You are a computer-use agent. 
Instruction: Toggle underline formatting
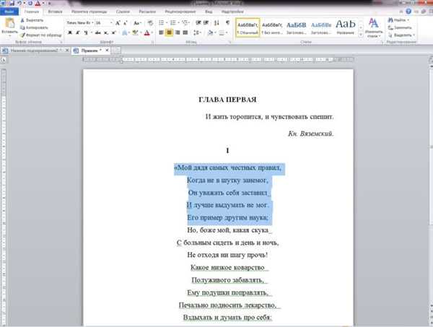point(86,33)
